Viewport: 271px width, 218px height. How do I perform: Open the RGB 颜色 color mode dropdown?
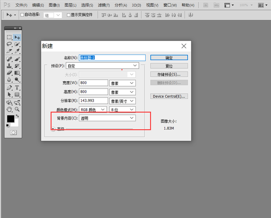[93, 110]
